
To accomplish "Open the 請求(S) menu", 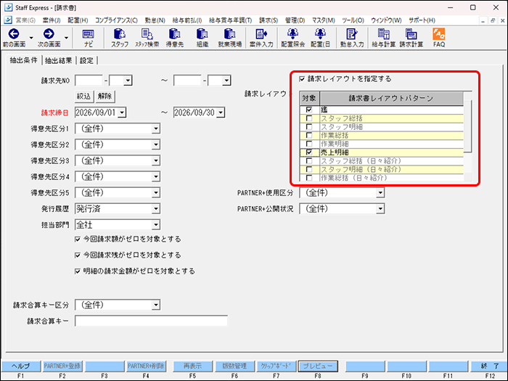I will (269, 20).
